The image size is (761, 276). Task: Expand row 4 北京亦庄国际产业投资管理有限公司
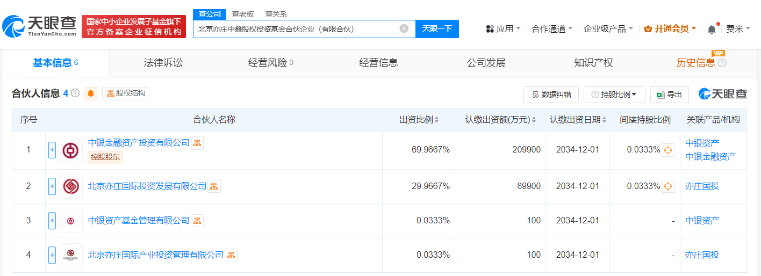pyautogui.click(x=52, y=255)
